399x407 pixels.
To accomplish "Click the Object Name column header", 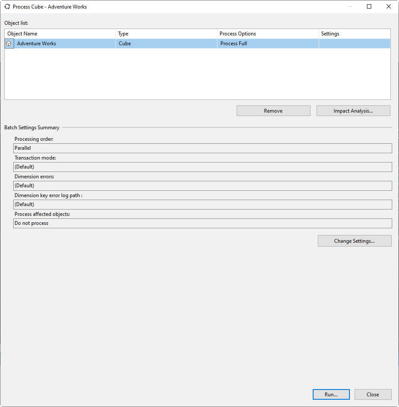I will pyautogui.click(x=60, y=34).
